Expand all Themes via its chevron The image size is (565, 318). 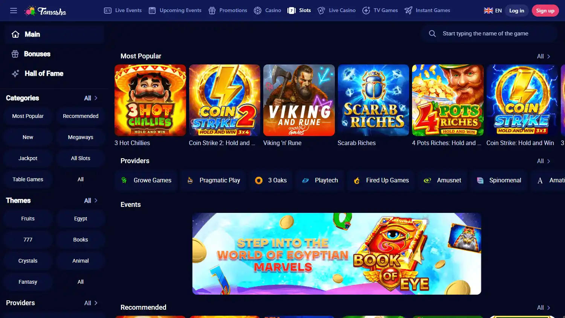click(x=96, y=200)
